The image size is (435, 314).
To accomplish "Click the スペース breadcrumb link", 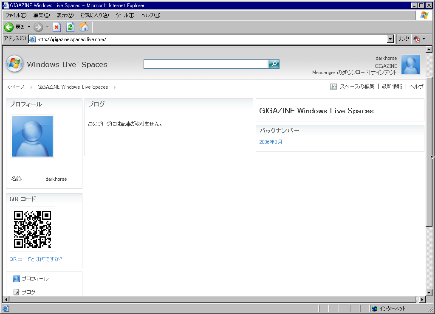I will 15,87.
